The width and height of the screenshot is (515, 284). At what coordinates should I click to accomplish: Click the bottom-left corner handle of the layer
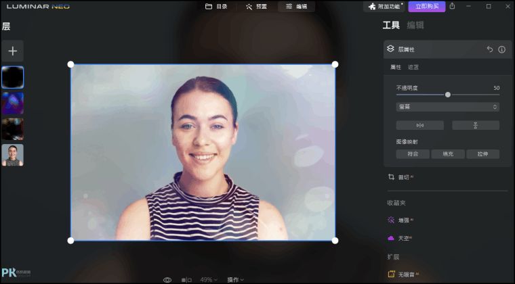pyautogui.click(x=70, y=241)
